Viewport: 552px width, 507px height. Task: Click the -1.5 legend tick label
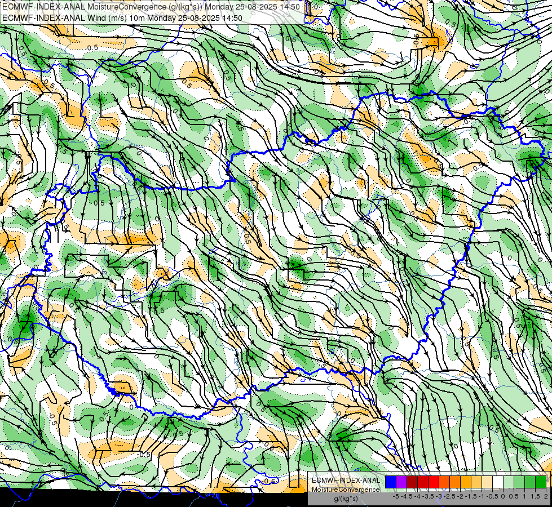click(471, 496)
